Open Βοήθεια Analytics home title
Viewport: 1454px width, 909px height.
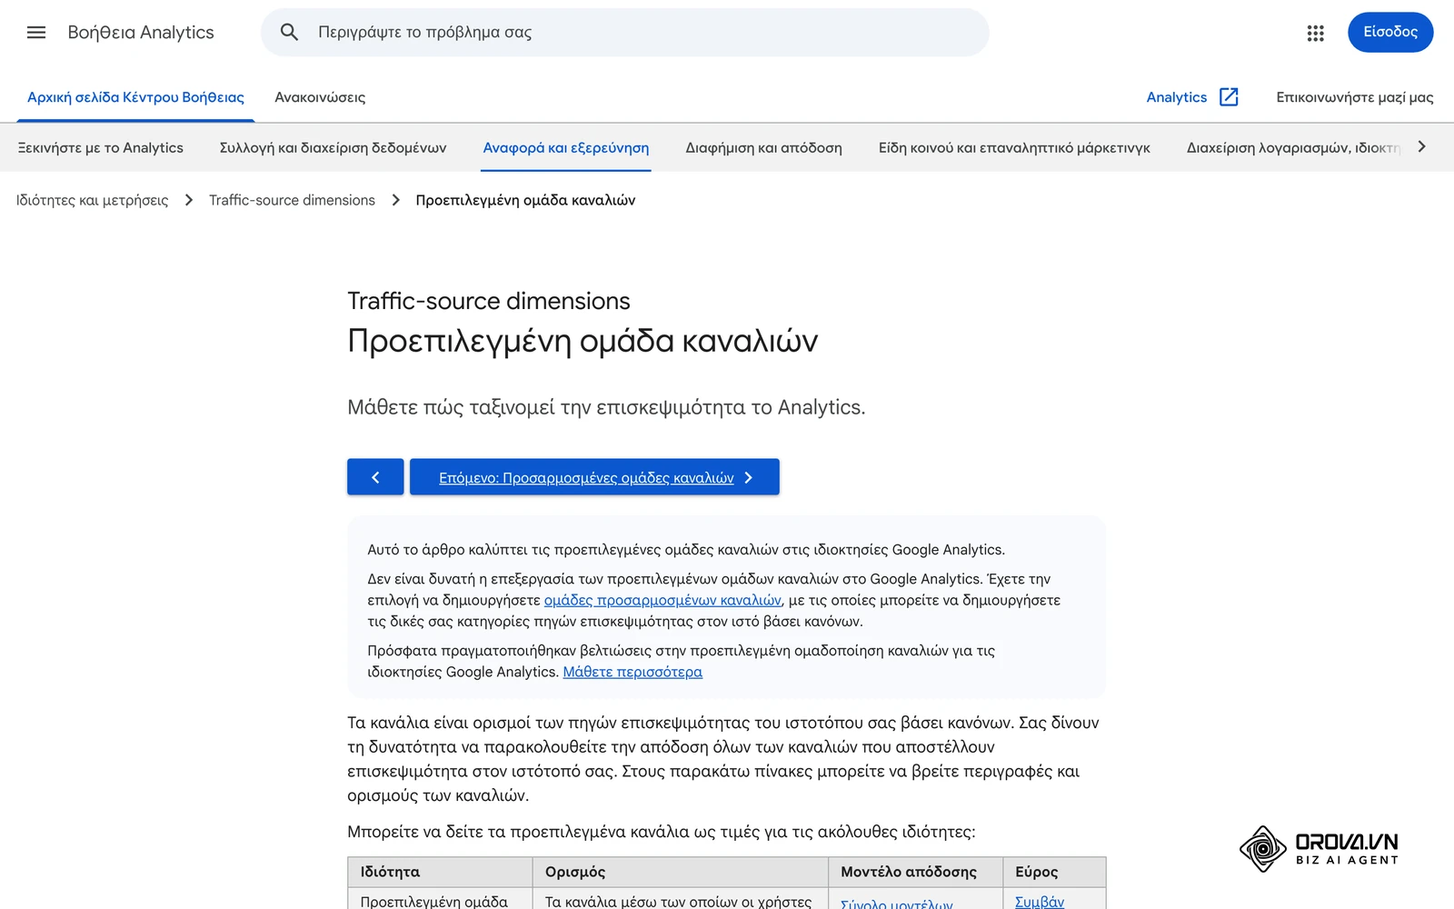pos(141,33)
